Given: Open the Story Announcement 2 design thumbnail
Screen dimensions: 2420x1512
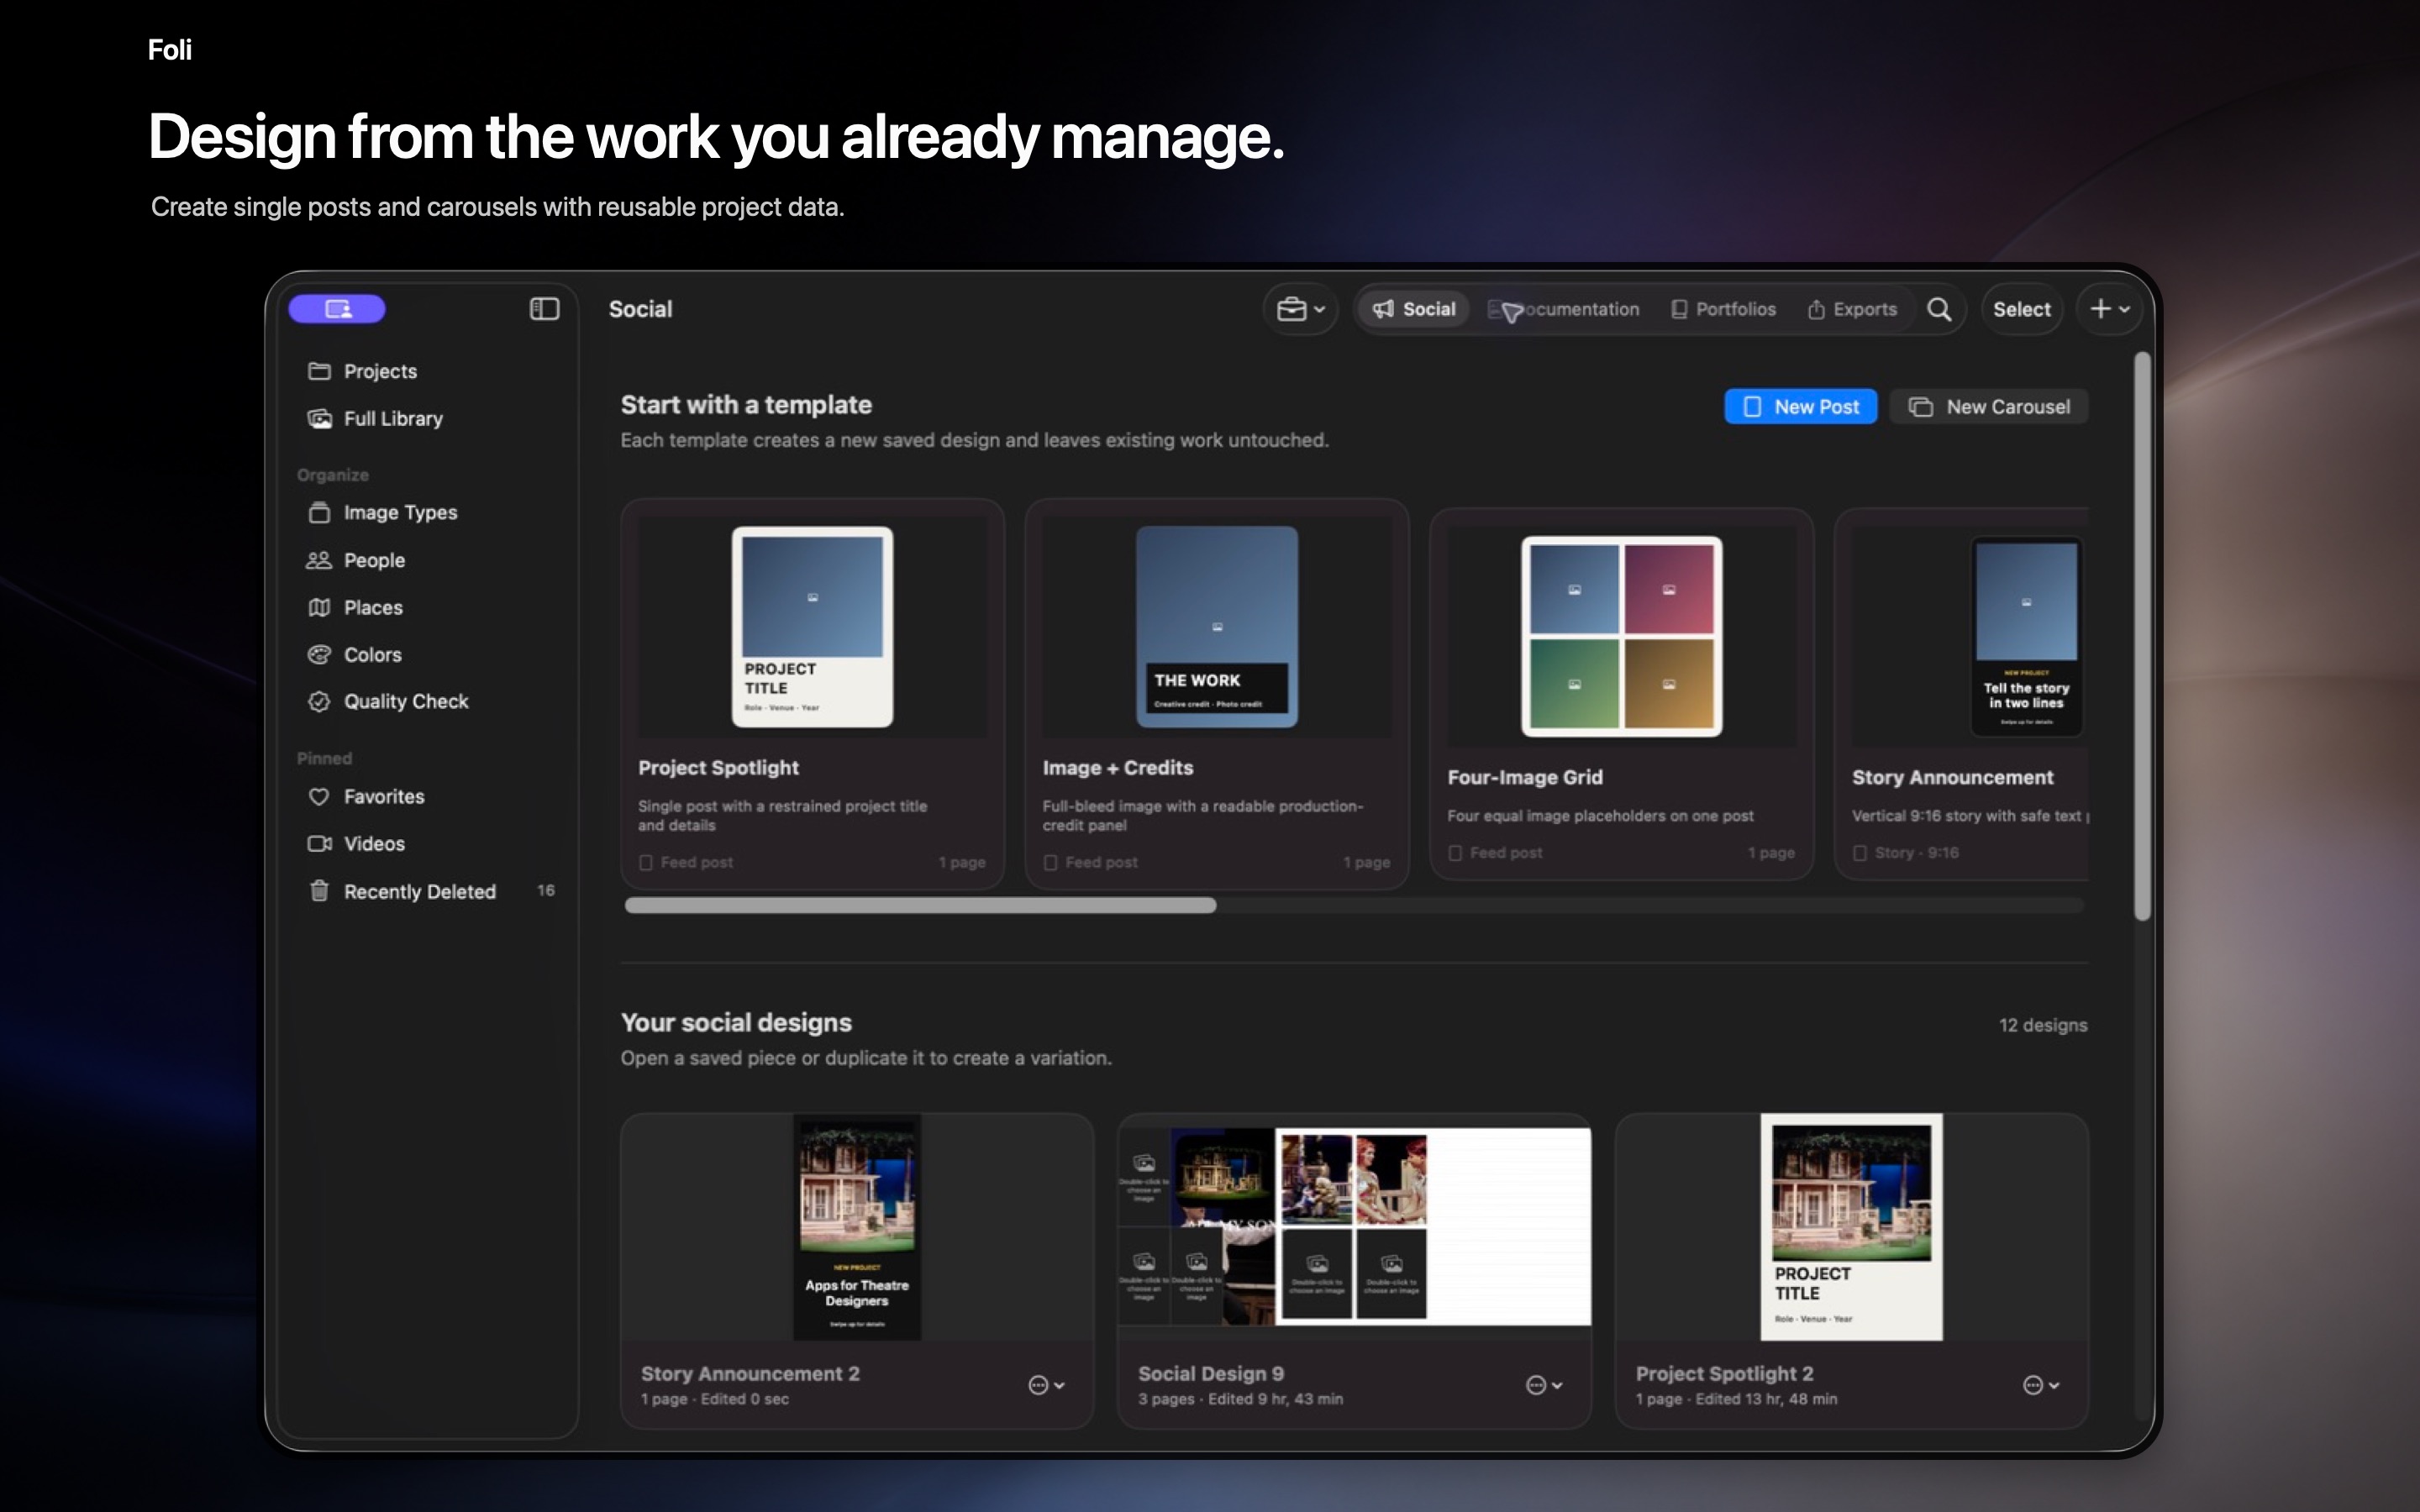Looking at the screenshot, I should point(857,1227).
